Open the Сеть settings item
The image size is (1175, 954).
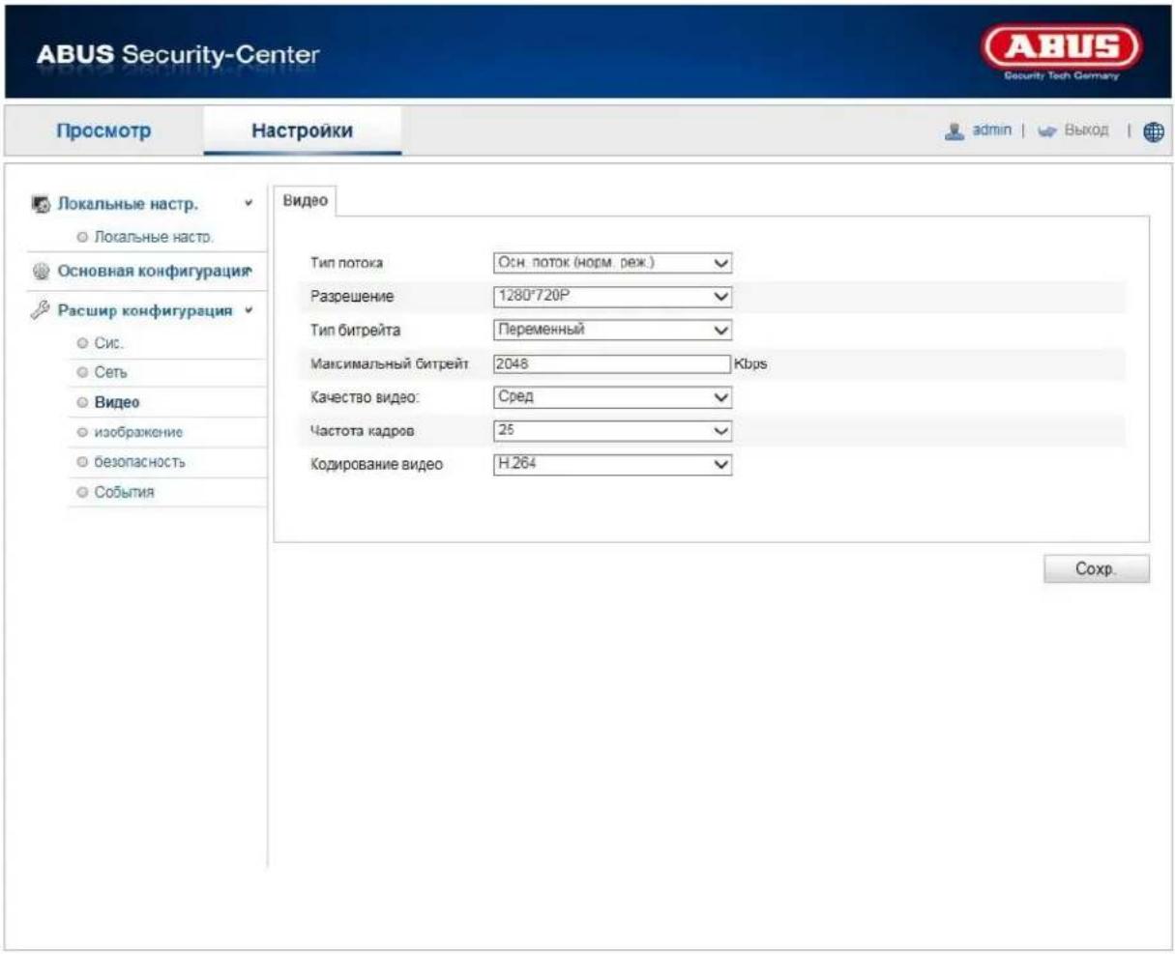point(110,372)
